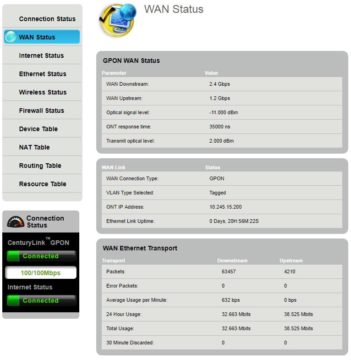View the Device Table
This screenshot has height=360, width=351.
point(38,129)
